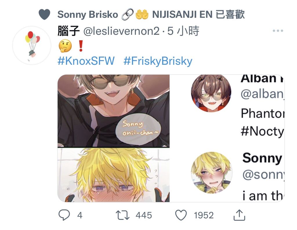Image resolution: width=297 pixels, height=230 pixels.
Task: Click the filled heart liked-by icon
Action: pyautogui.click(x=44, y=14)
